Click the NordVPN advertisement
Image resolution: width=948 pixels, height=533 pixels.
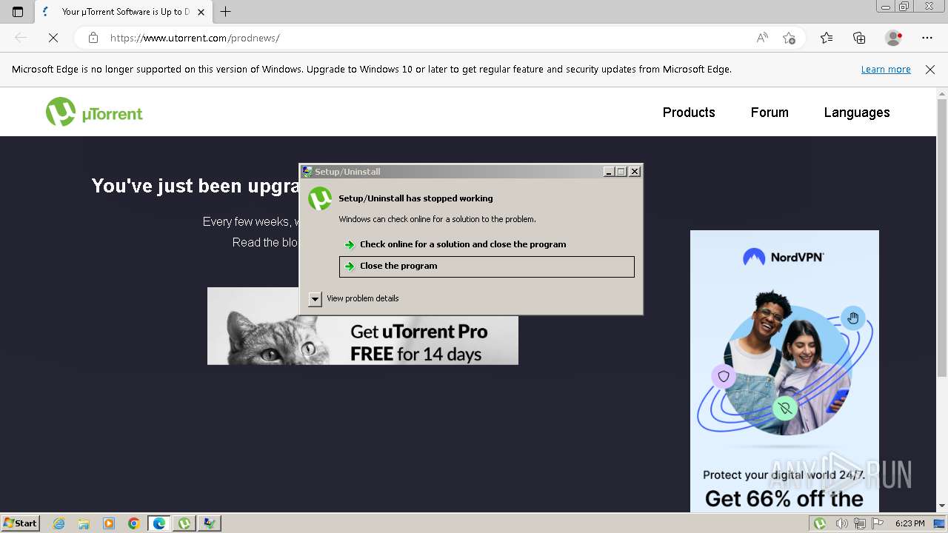784,371
